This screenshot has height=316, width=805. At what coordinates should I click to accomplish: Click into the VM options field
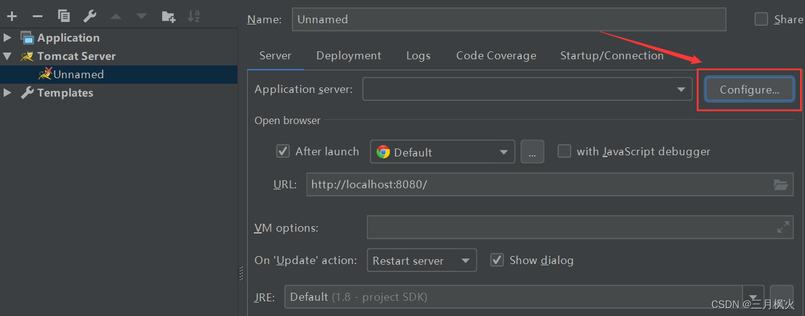tap(580, 227)
